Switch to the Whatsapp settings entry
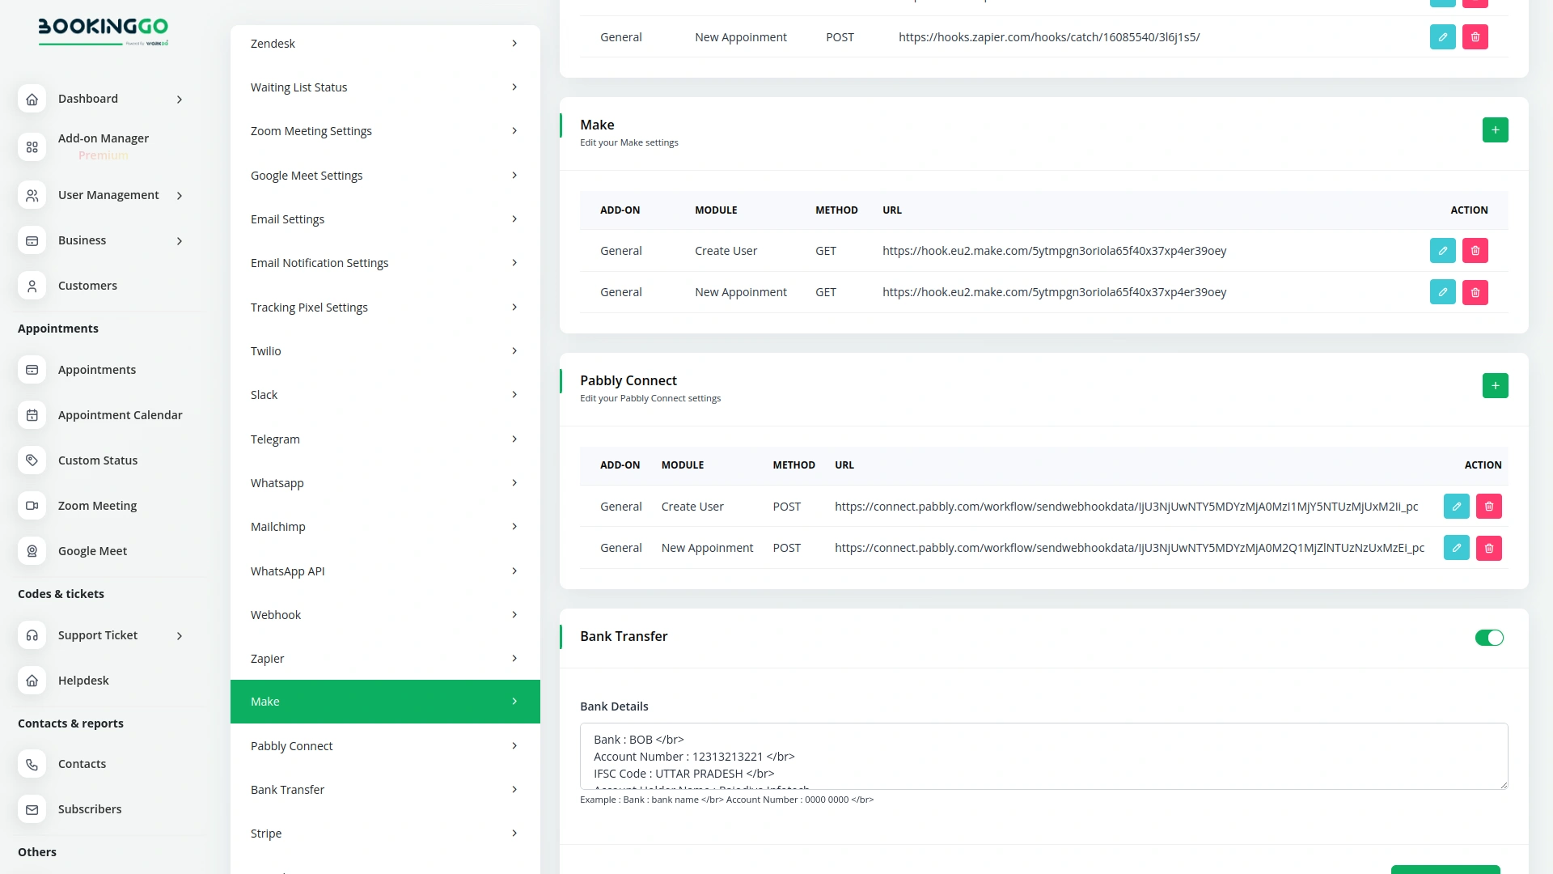Screen dimensions: 1553x874 tap(385, 482)
